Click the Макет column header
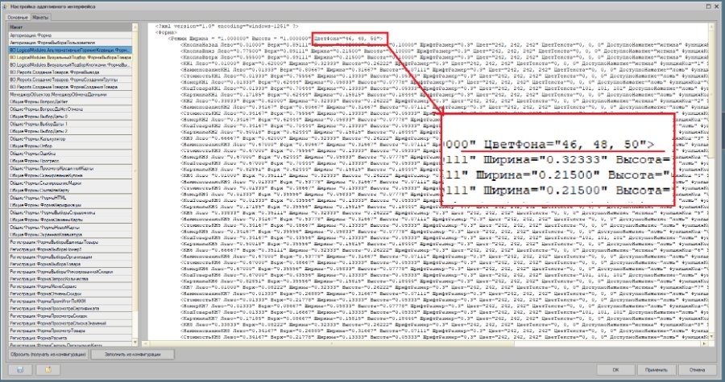This screenshot has width=725, height=382. click(x=70, y=27)
